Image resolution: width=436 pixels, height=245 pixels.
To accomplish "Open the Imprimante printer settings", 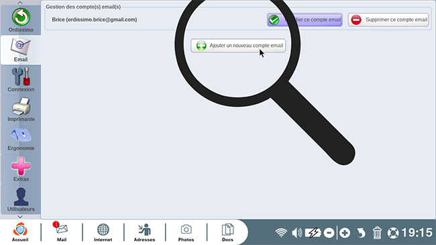I will pos(21,109).
